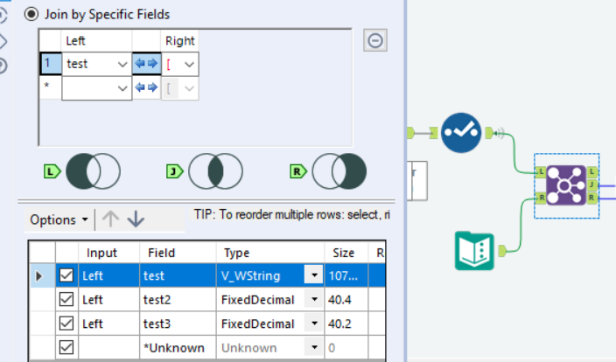Click Select tool output anchor
The width and height of the screenshot is (616, 362).
click(489, 133)
